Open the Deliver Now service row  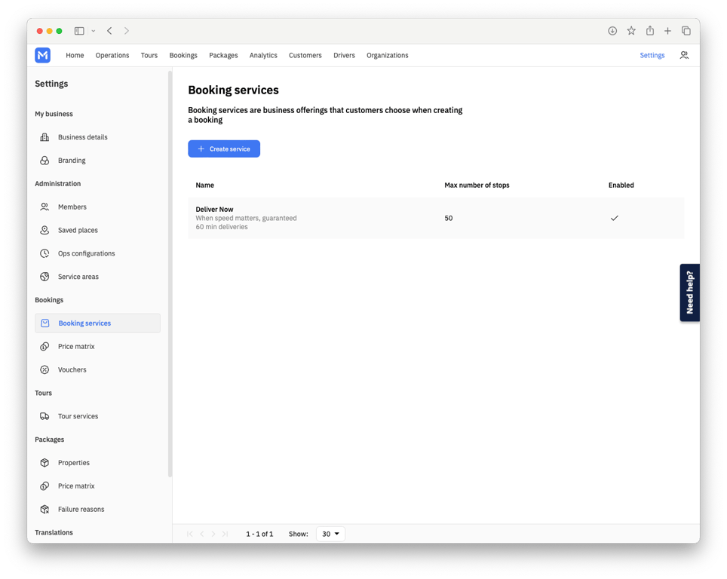[x=436, y=218]
